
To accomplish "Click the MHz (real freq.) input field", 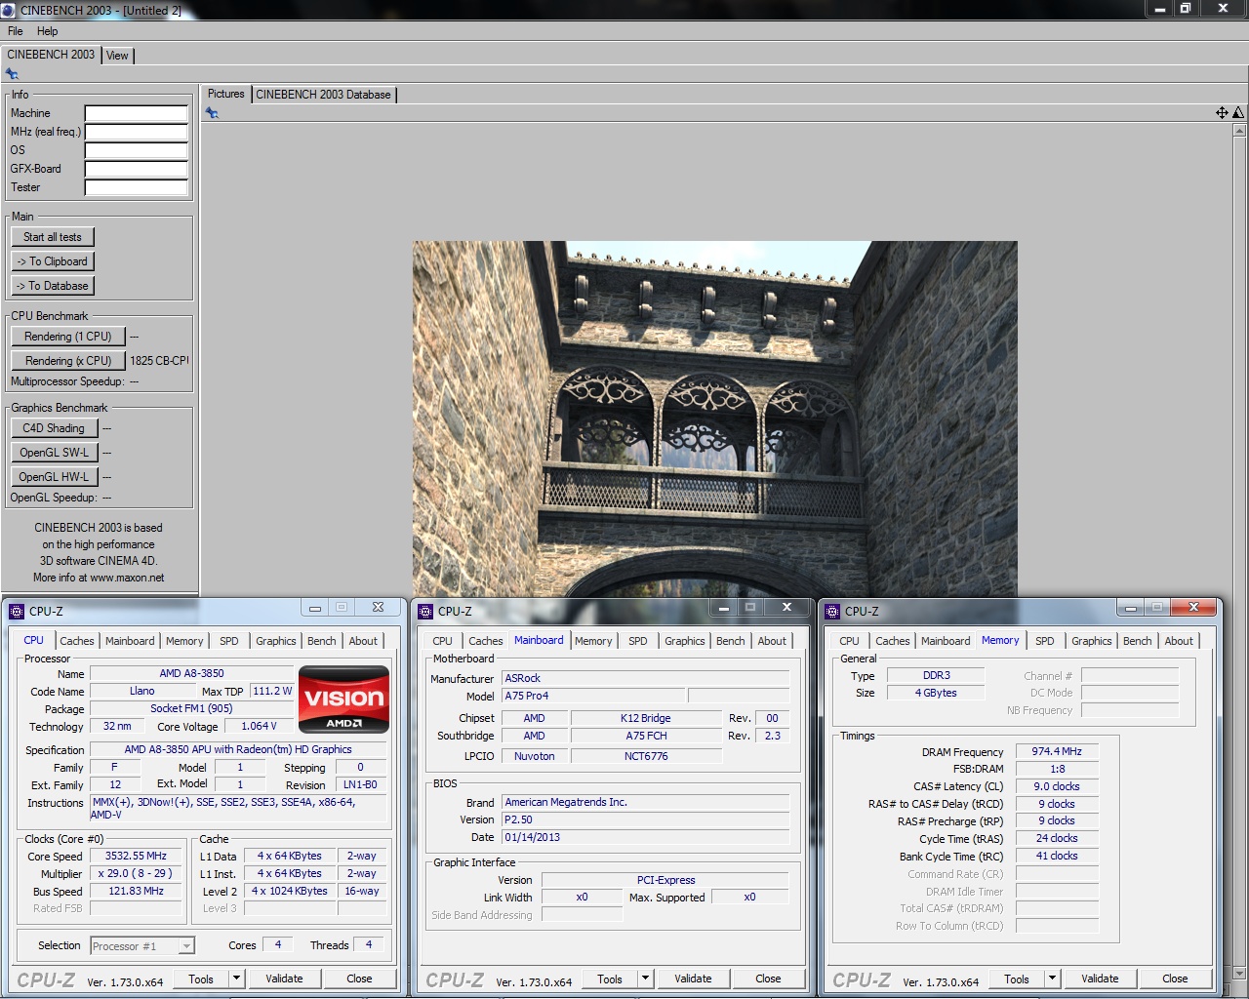I will [137, 132].
